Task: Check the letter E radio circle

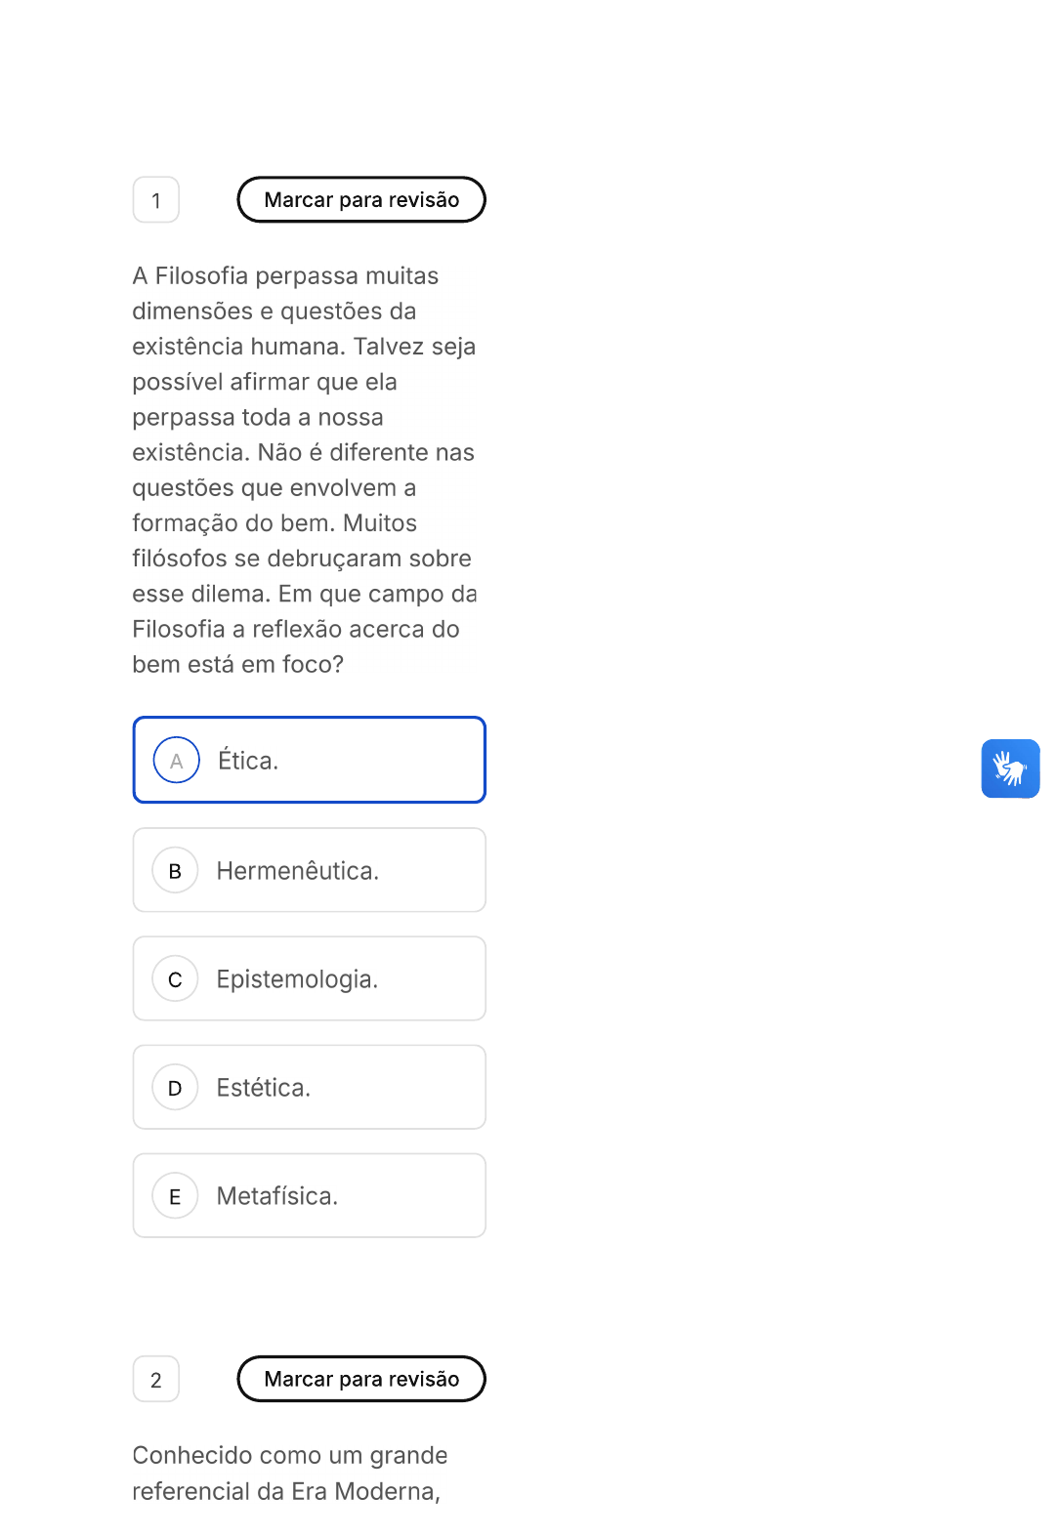Action: pos(176,1196)
